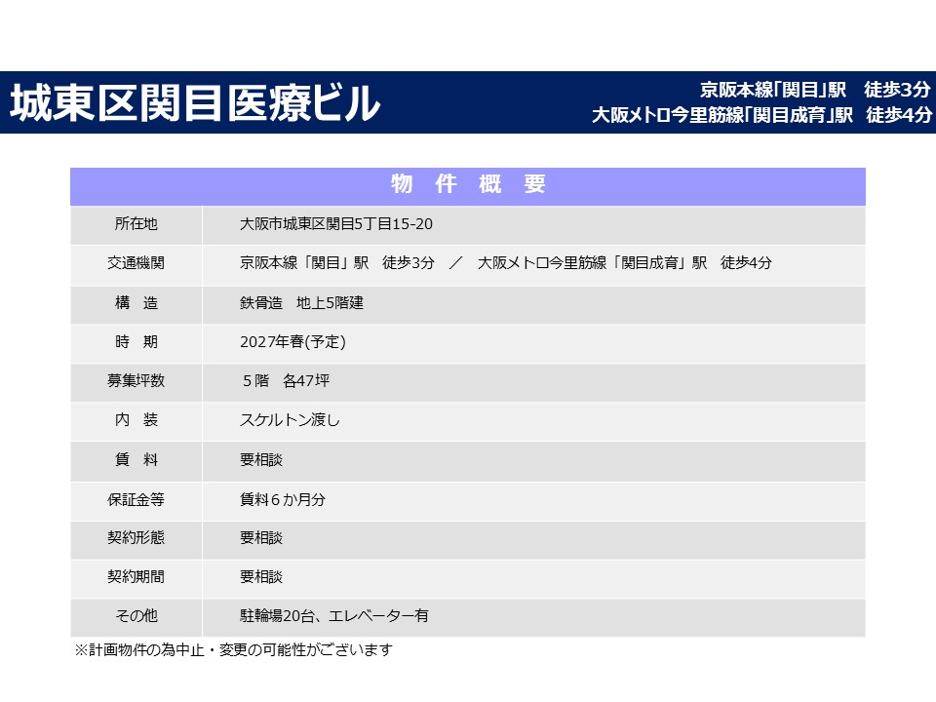This screenshot has height=702, width=936.
Task: Select address text 大阪市城東区関目5丁目15-20
Action: (x=336, y=225)
